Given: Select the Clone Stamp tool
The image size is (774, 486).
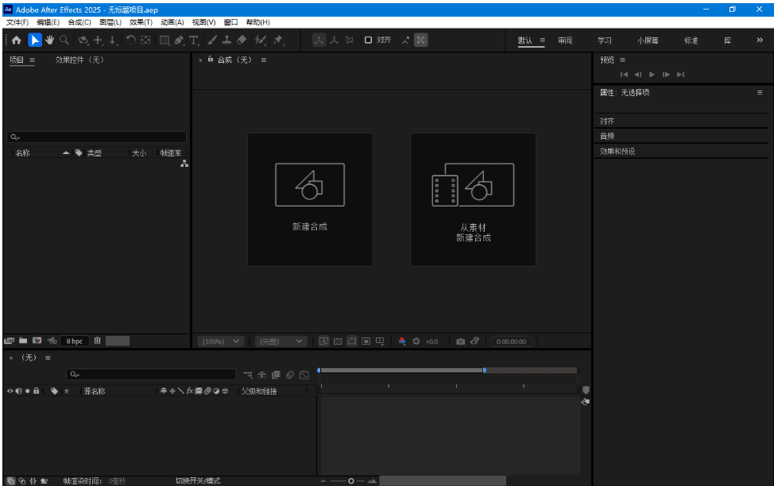Looking at the screenshot, I should [x=227, y=40].
